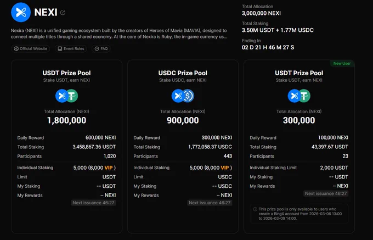Select the USDC Prize Pool title
Screen dimensions: 373x240
pyautogui.click(x=183, y=73)
